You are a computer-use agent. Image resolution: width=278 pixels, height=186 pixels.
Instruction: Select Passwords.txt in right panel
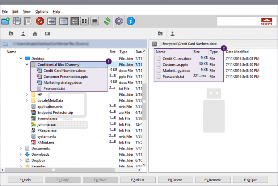pyautogui.click(x=173, y=77)
